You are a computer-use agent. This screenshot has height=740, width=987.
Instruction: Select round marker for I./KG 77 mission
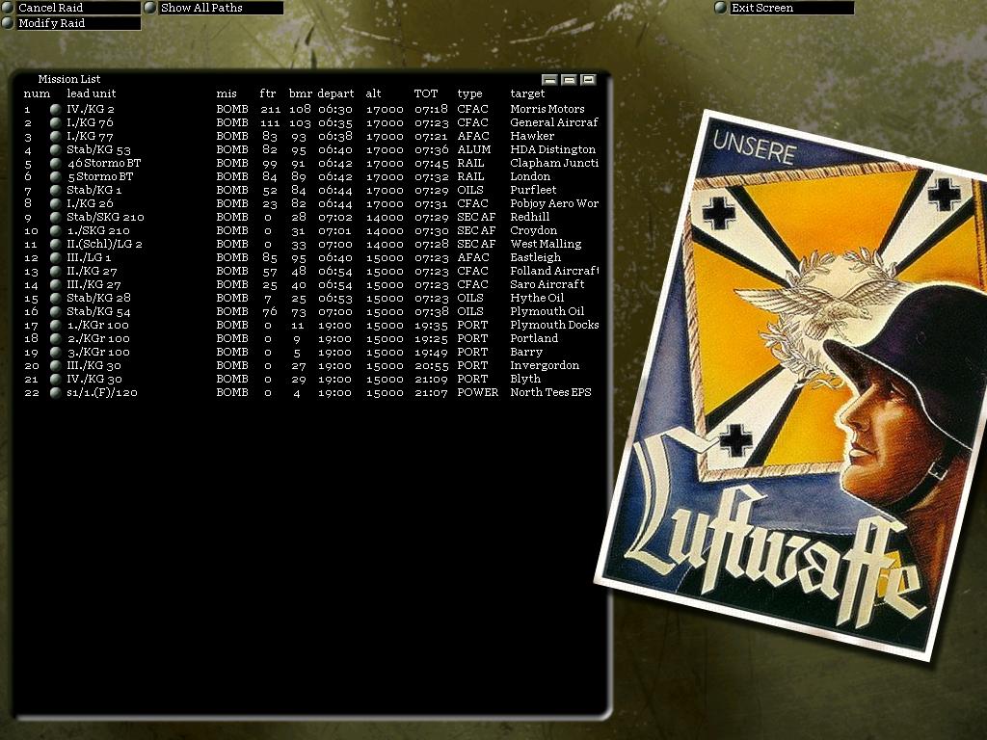tap(55, 136)
